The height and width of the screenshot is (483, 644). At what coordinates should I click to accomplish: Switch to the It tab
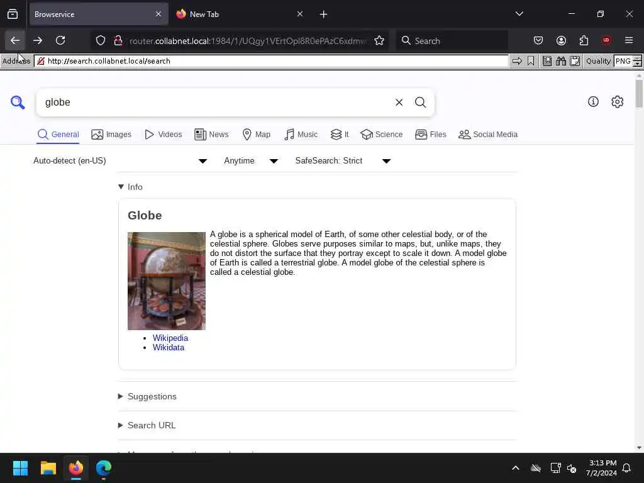point(340,135)
